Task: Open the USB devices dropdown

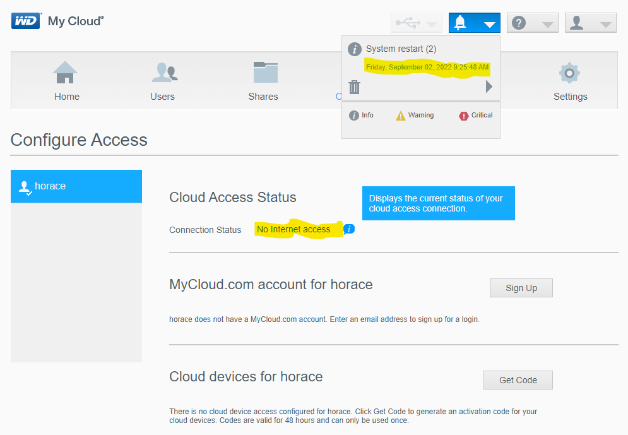Action: [416, 23]
